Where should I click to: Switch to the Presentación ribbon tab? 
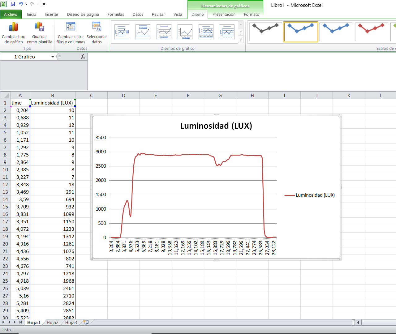224,14
